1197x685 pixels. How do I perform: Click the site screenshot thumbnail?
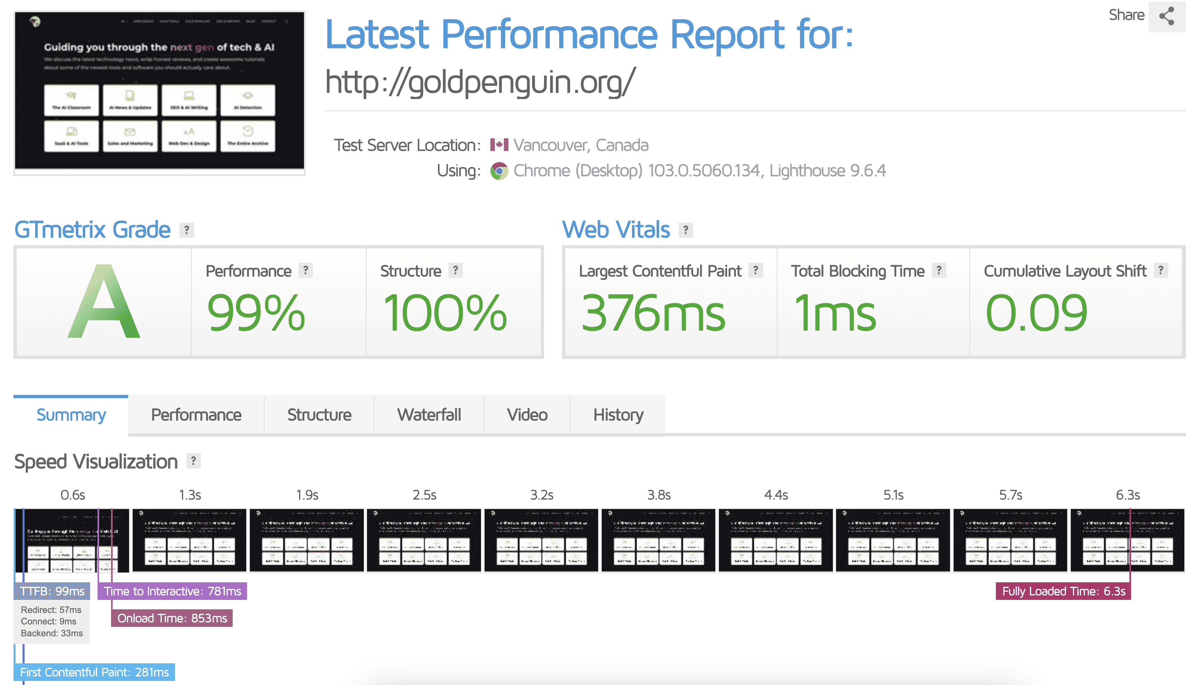click(159, 91)
